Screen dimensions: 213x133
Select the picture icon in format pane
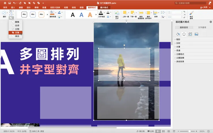(196, 34)
